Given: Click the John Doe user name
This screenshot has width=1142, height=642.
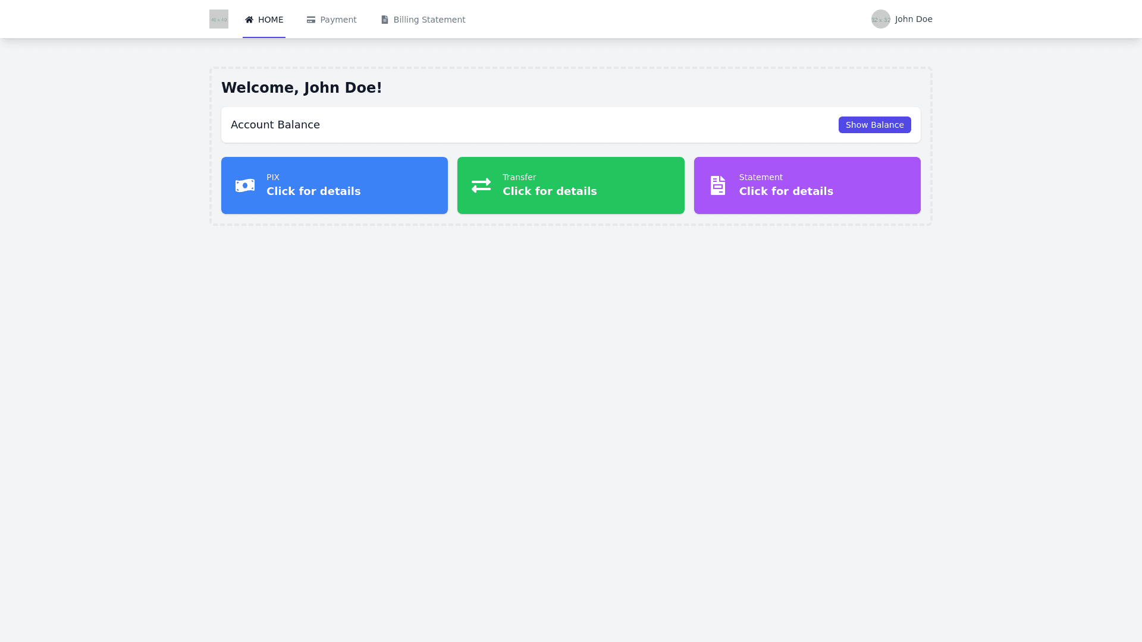Looking at the screenshot, I should tap(914, 19).
